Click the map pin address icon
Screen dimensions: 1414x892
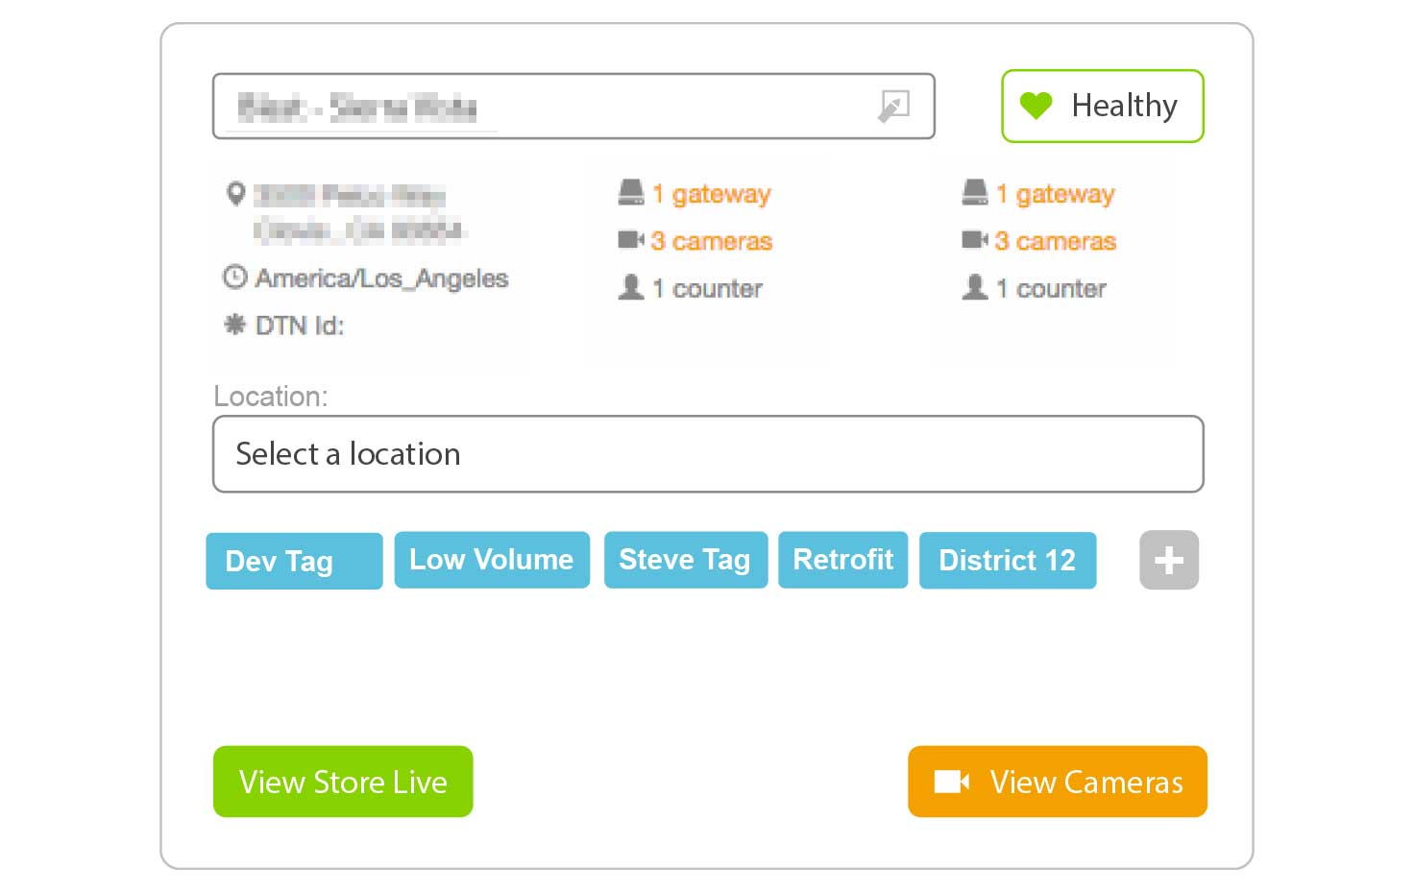click(235, 194)
